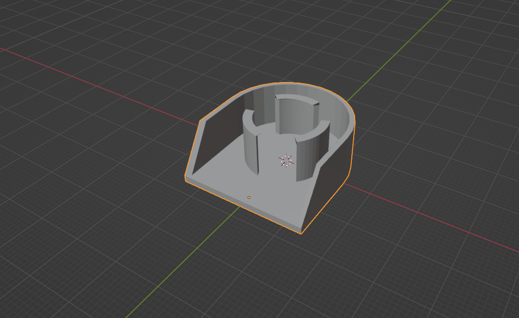This screenshot has width=519, height=318.
Task: Click the front-right bottom corner of the model
Action: 301,233
